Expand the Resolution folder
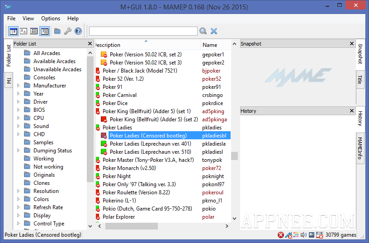369x243 pixels. pos(18,191)
